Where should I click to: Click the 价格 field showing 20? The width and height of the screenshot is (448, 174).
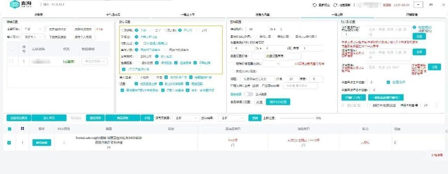(293, 79)
